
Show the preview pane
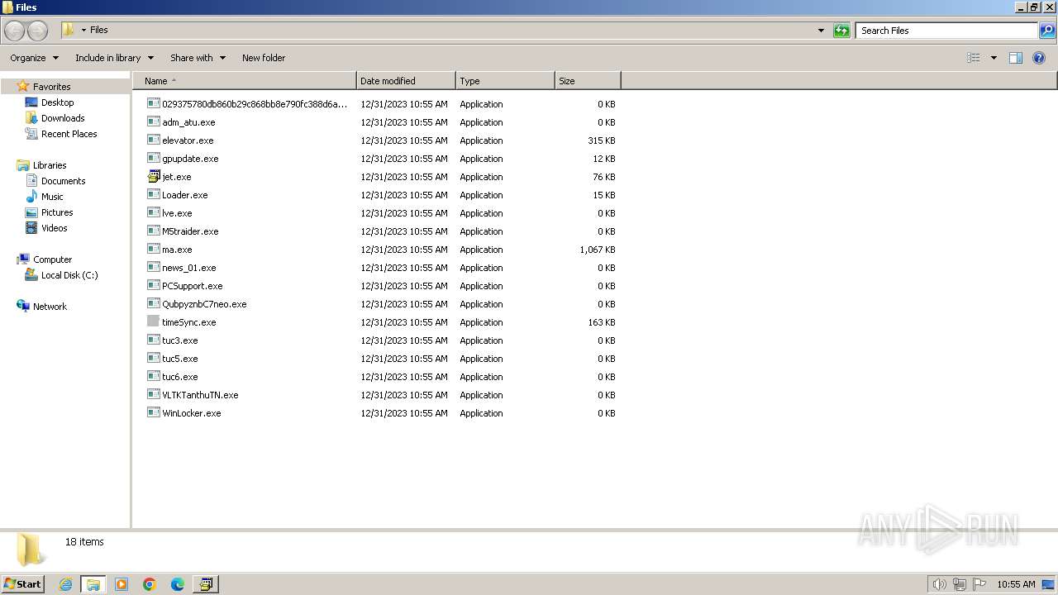click(x=1016, y=58)
